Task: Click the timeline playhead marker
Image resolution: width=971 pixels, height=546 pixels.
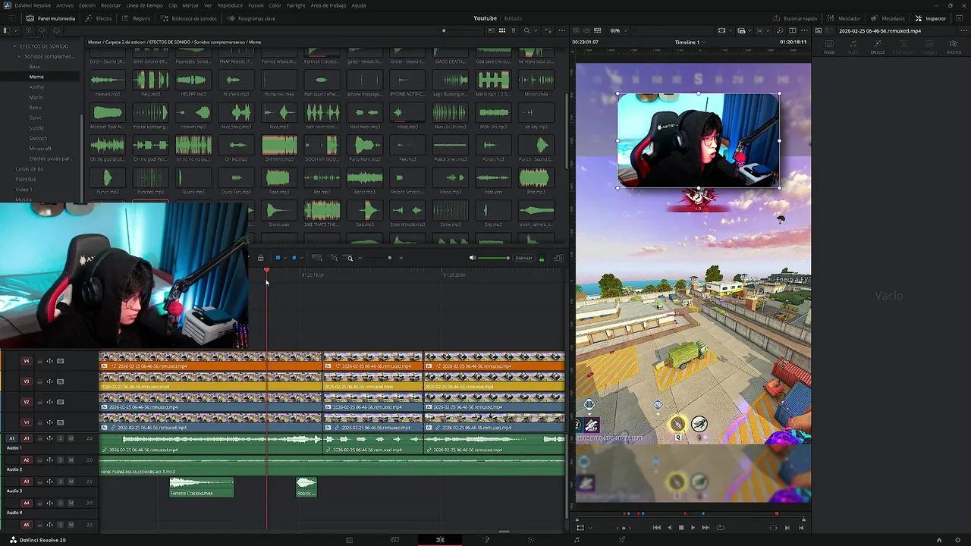Action: click(x=266, y=271)
